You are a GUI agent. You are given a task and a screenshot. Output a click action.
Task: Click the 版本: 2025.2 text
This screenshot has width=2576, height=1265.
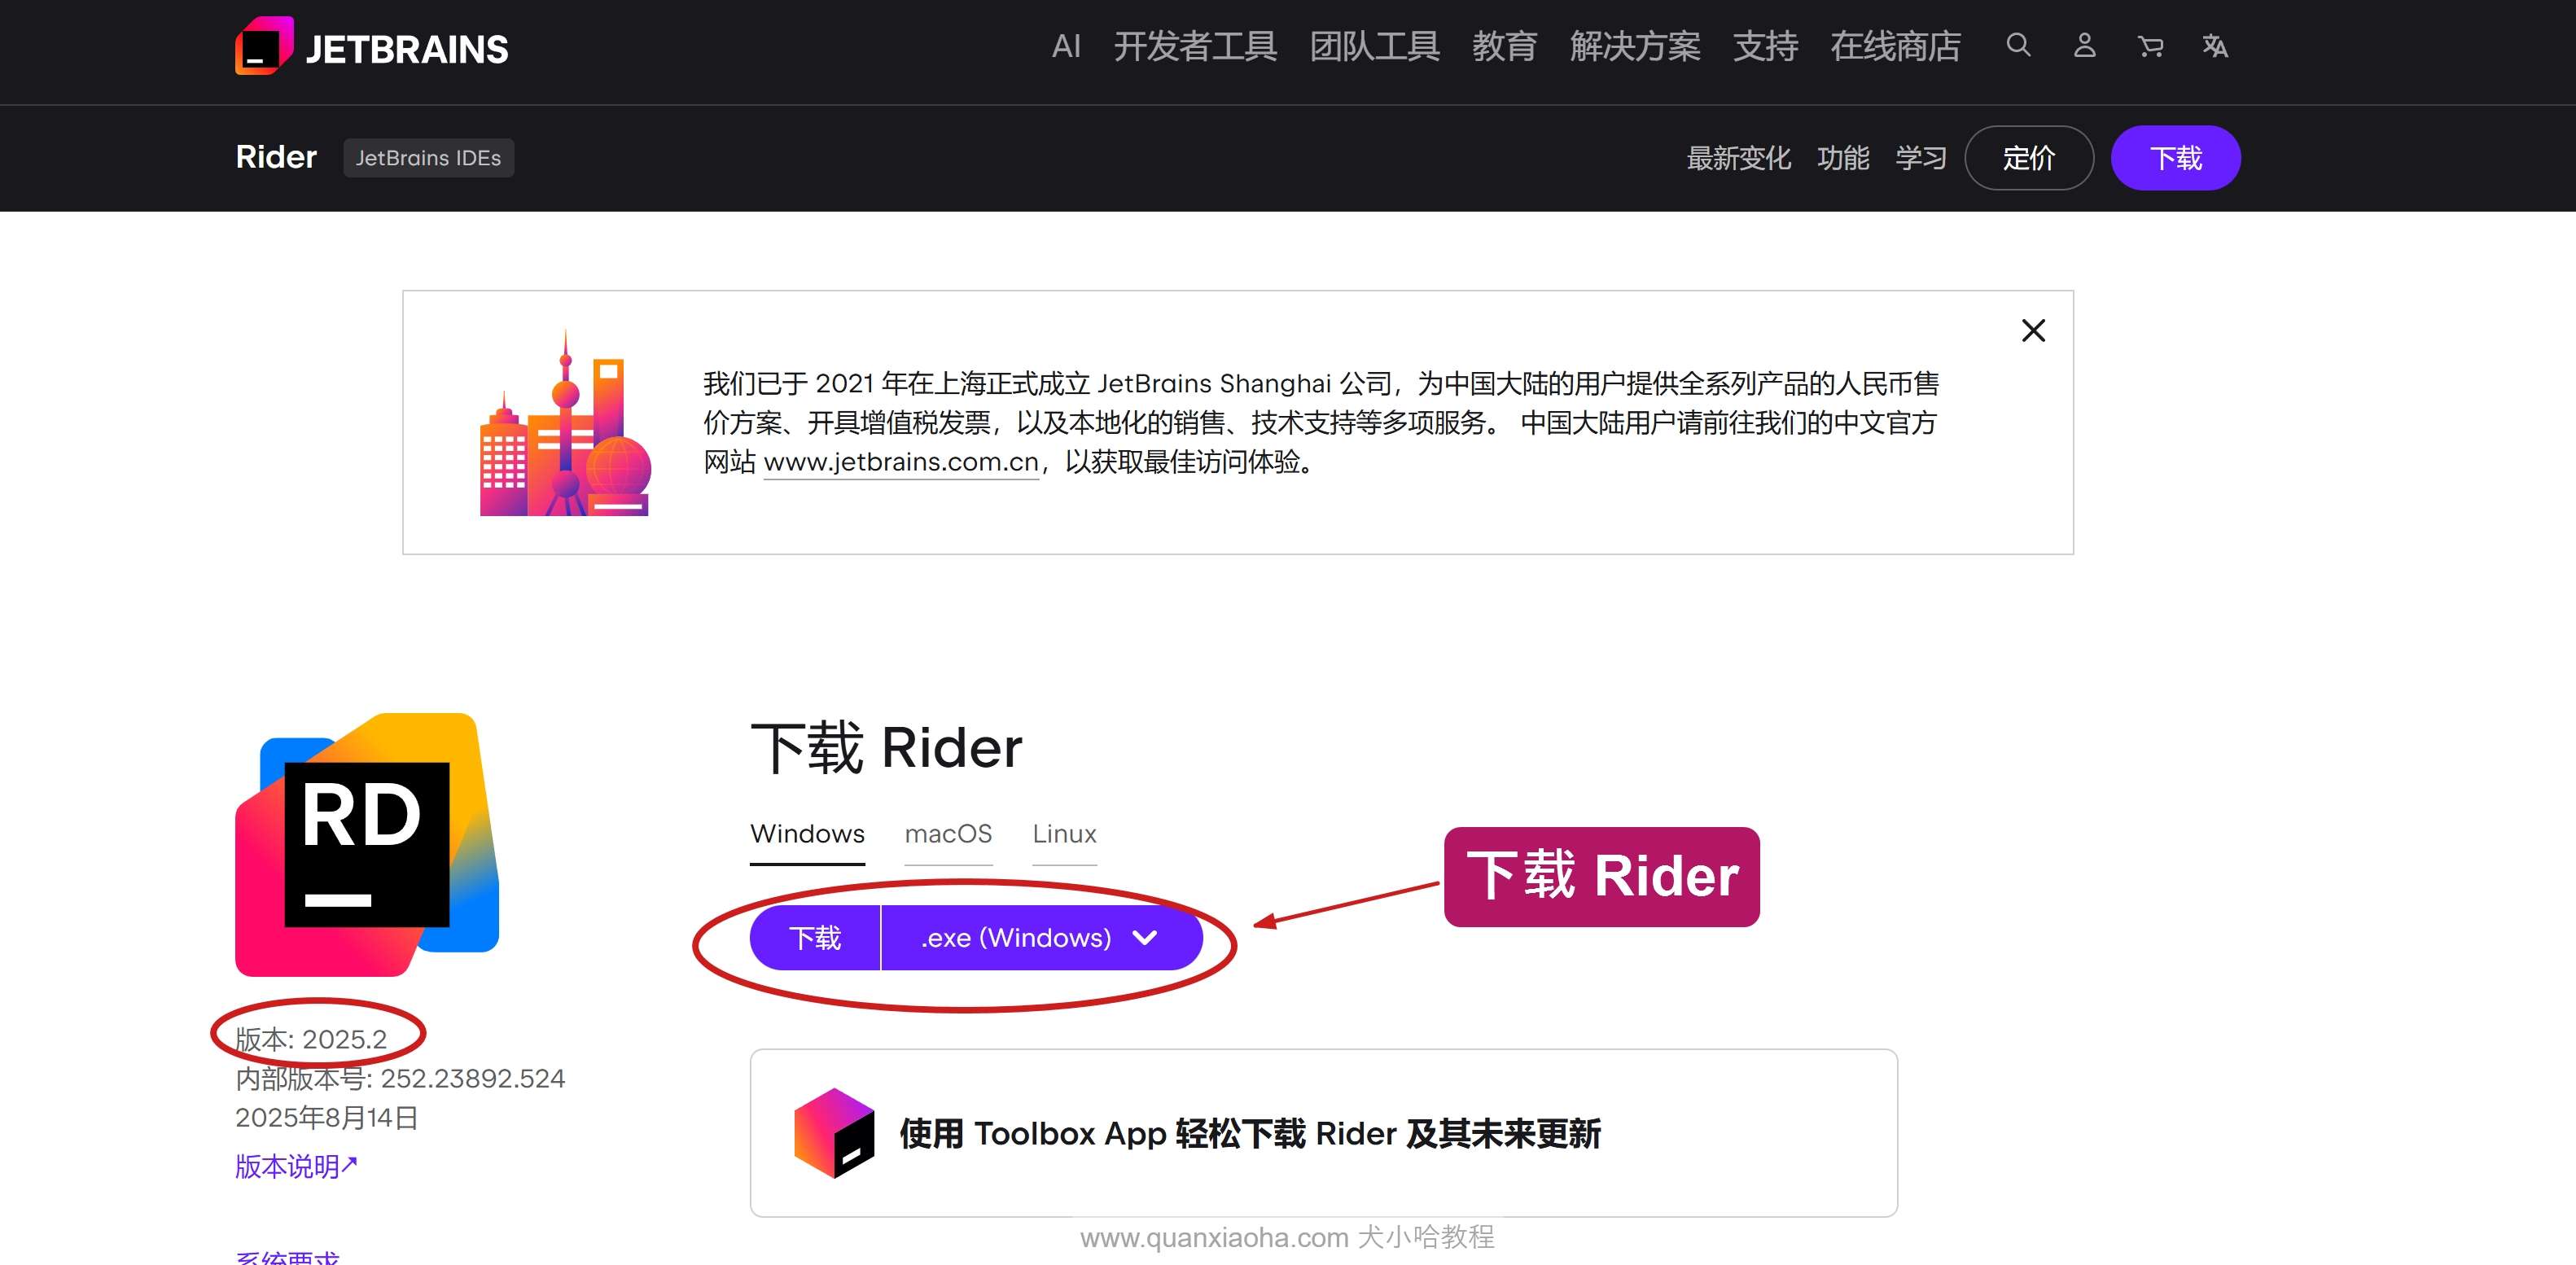[311, 1039]
